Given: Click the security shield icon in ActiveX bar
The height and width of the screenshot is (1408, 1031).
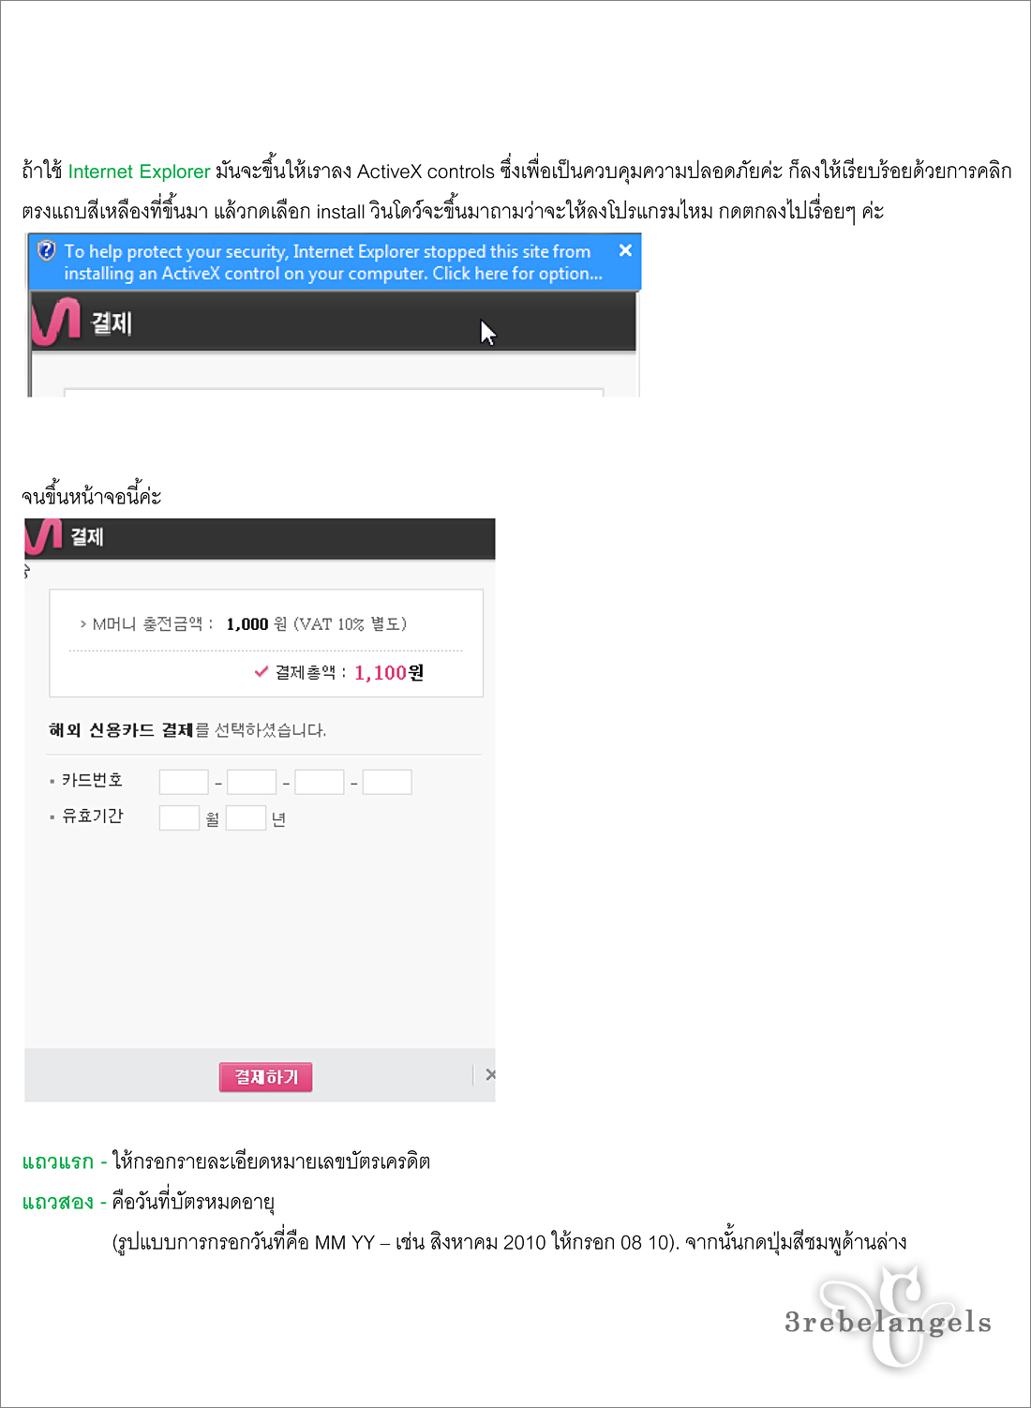Looking at the screenshot, I should coord(46,250).
